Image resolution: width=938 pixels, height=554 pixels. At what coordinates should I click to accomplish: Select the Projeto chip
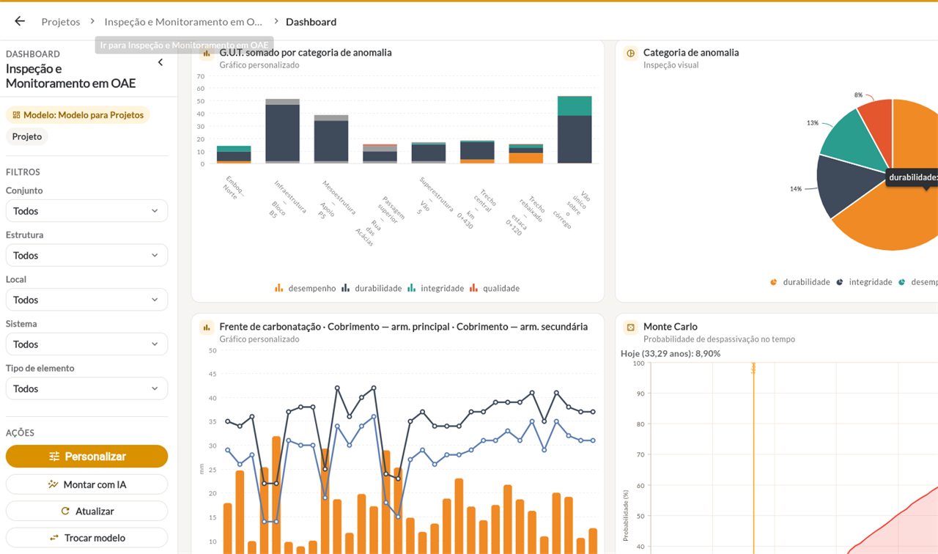pos(27,136)
